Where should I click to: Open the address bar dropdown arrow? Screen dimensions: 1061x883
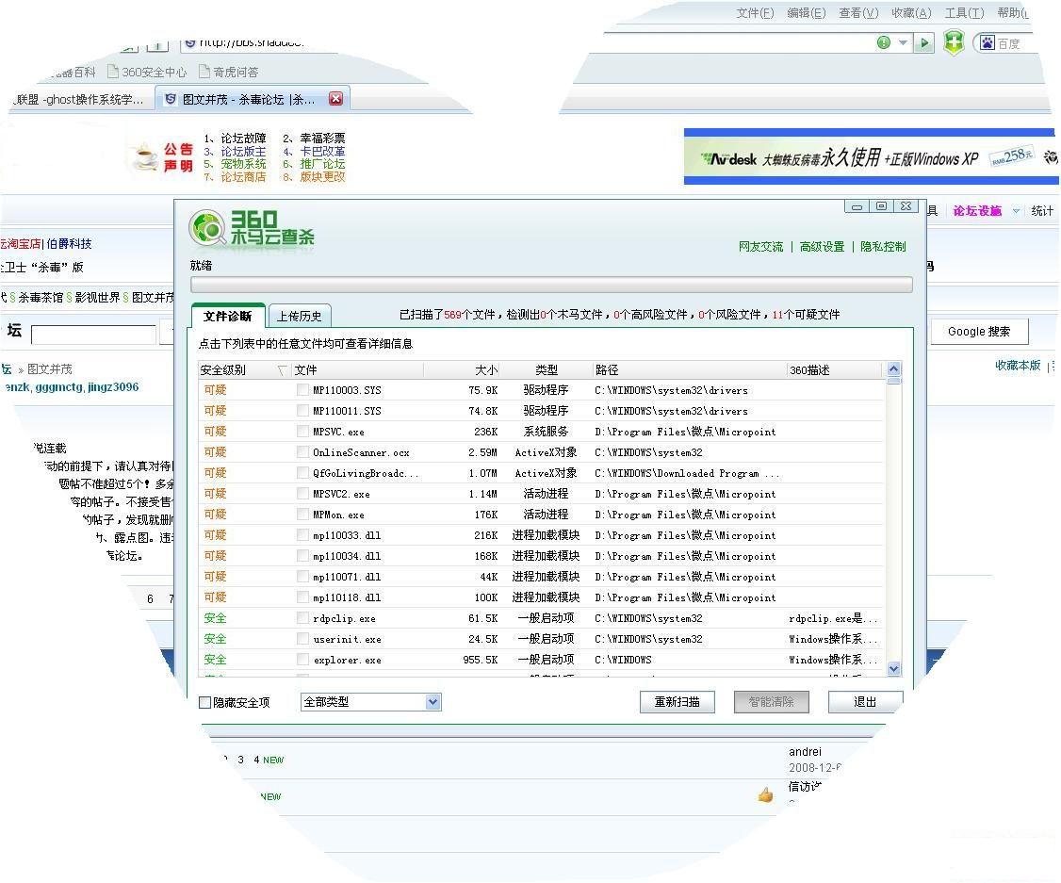pyautogui.click(x=903, y=42)
